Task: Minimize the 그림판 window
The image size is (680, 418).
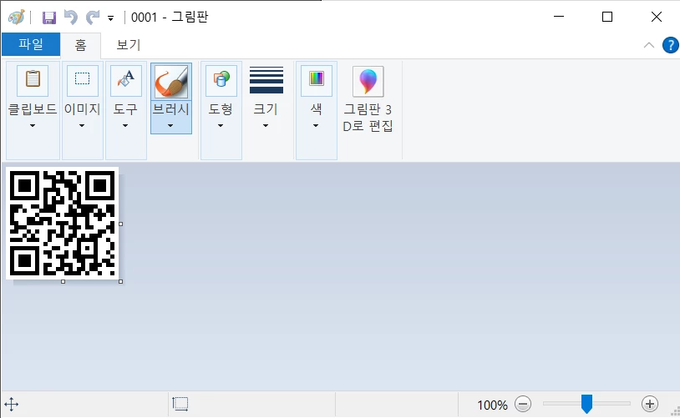Action: tap(559, 17)
